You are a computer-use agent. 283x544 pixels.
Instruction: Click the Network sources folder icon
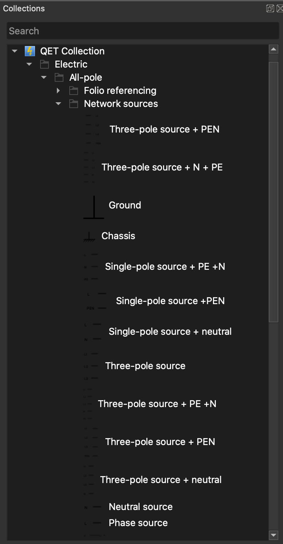(x=74, y=104)
